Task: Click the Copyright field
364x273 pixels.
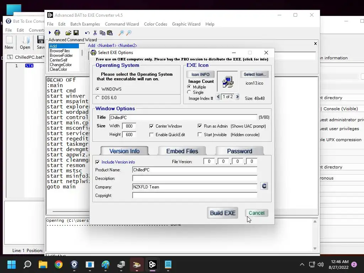Action: tap(195, 196)
